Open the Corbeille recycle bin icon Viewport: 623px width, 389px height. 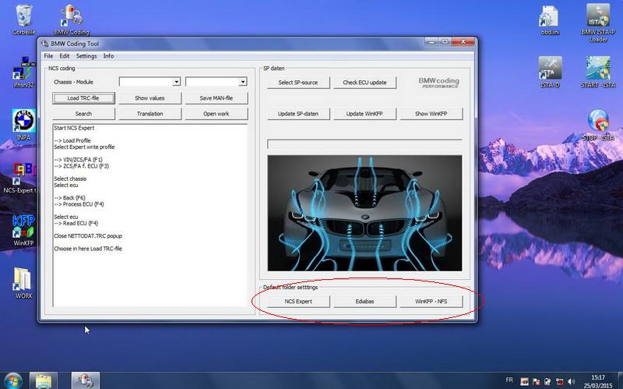point(23,20)
